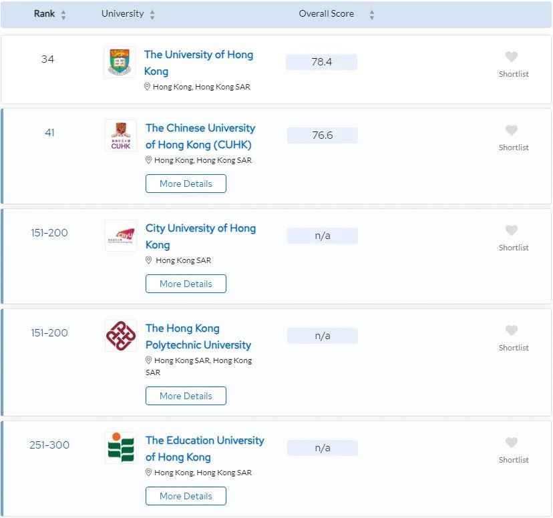553x518 pixels.
Task: Click More Details under CUHK
Action: click(186, 184)
